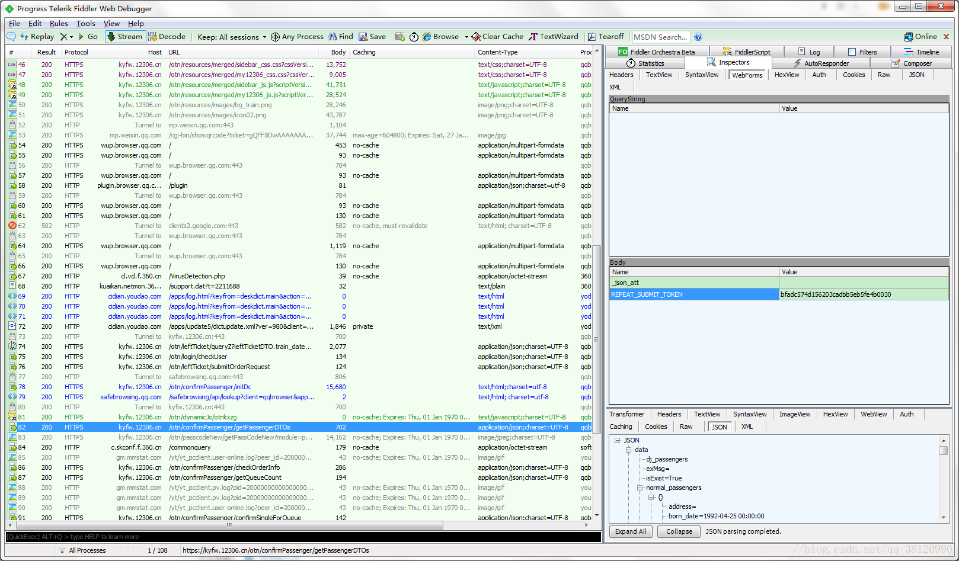The image size is (959, 561).
Task: Switch to Fiddler Orchestra Beta tab
Action: 657,52
